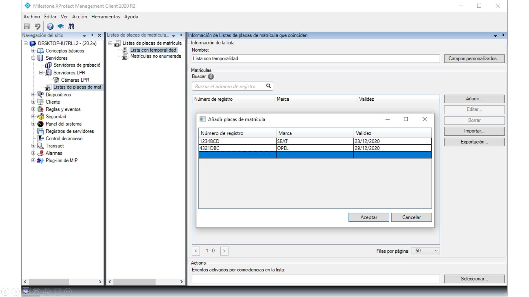Click the Dispositivos camera icon
Viewport: 529px width, 297px height.
(x=41, y=95)
